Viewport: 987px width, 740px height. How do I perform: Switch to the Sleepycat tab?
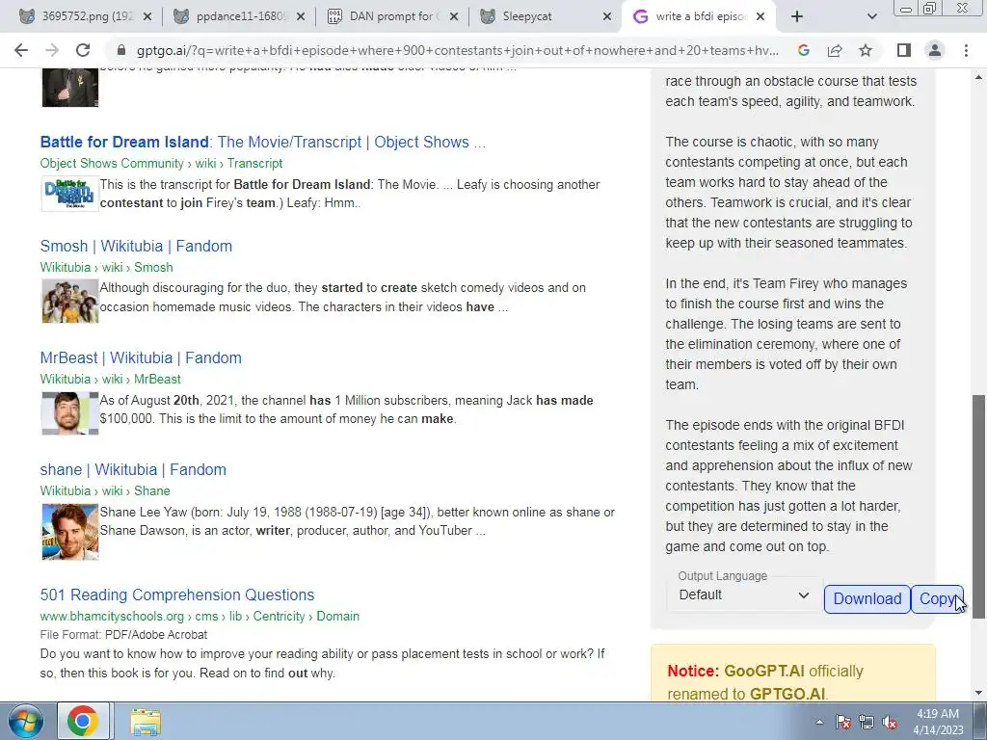click(x=546, y=17)
